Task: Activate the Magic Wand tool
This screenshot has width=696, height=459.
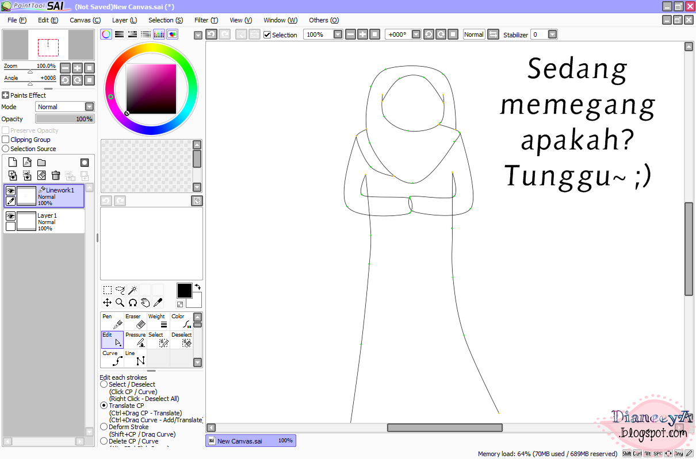Action: (x=132, y=290)
